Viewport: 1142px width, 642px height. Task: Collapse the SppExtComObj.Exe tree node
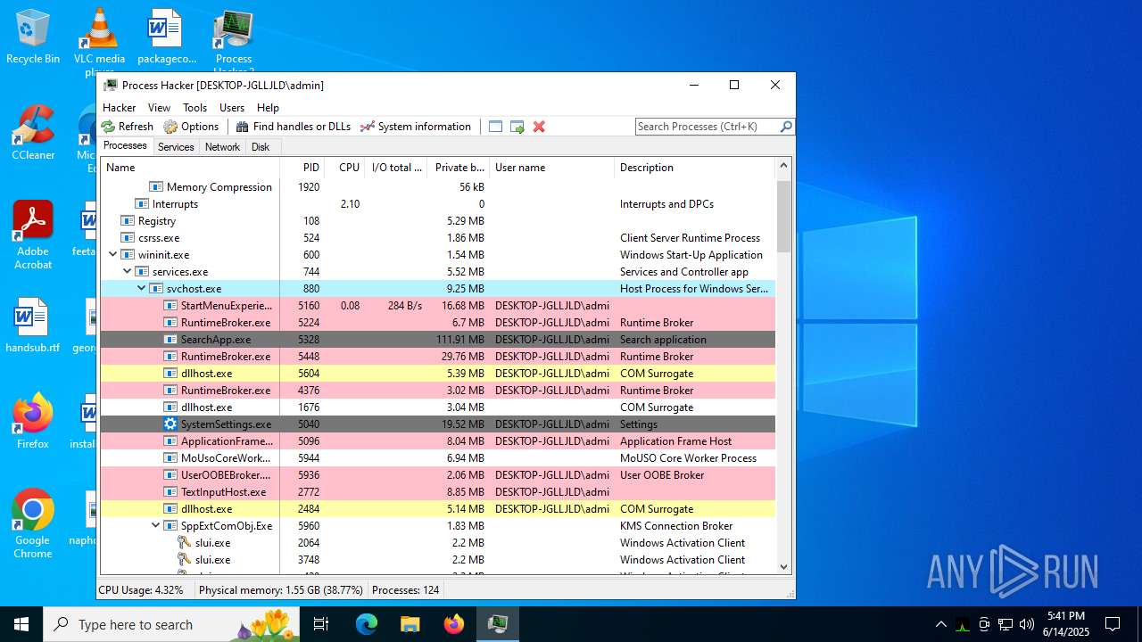click(156, 526)
